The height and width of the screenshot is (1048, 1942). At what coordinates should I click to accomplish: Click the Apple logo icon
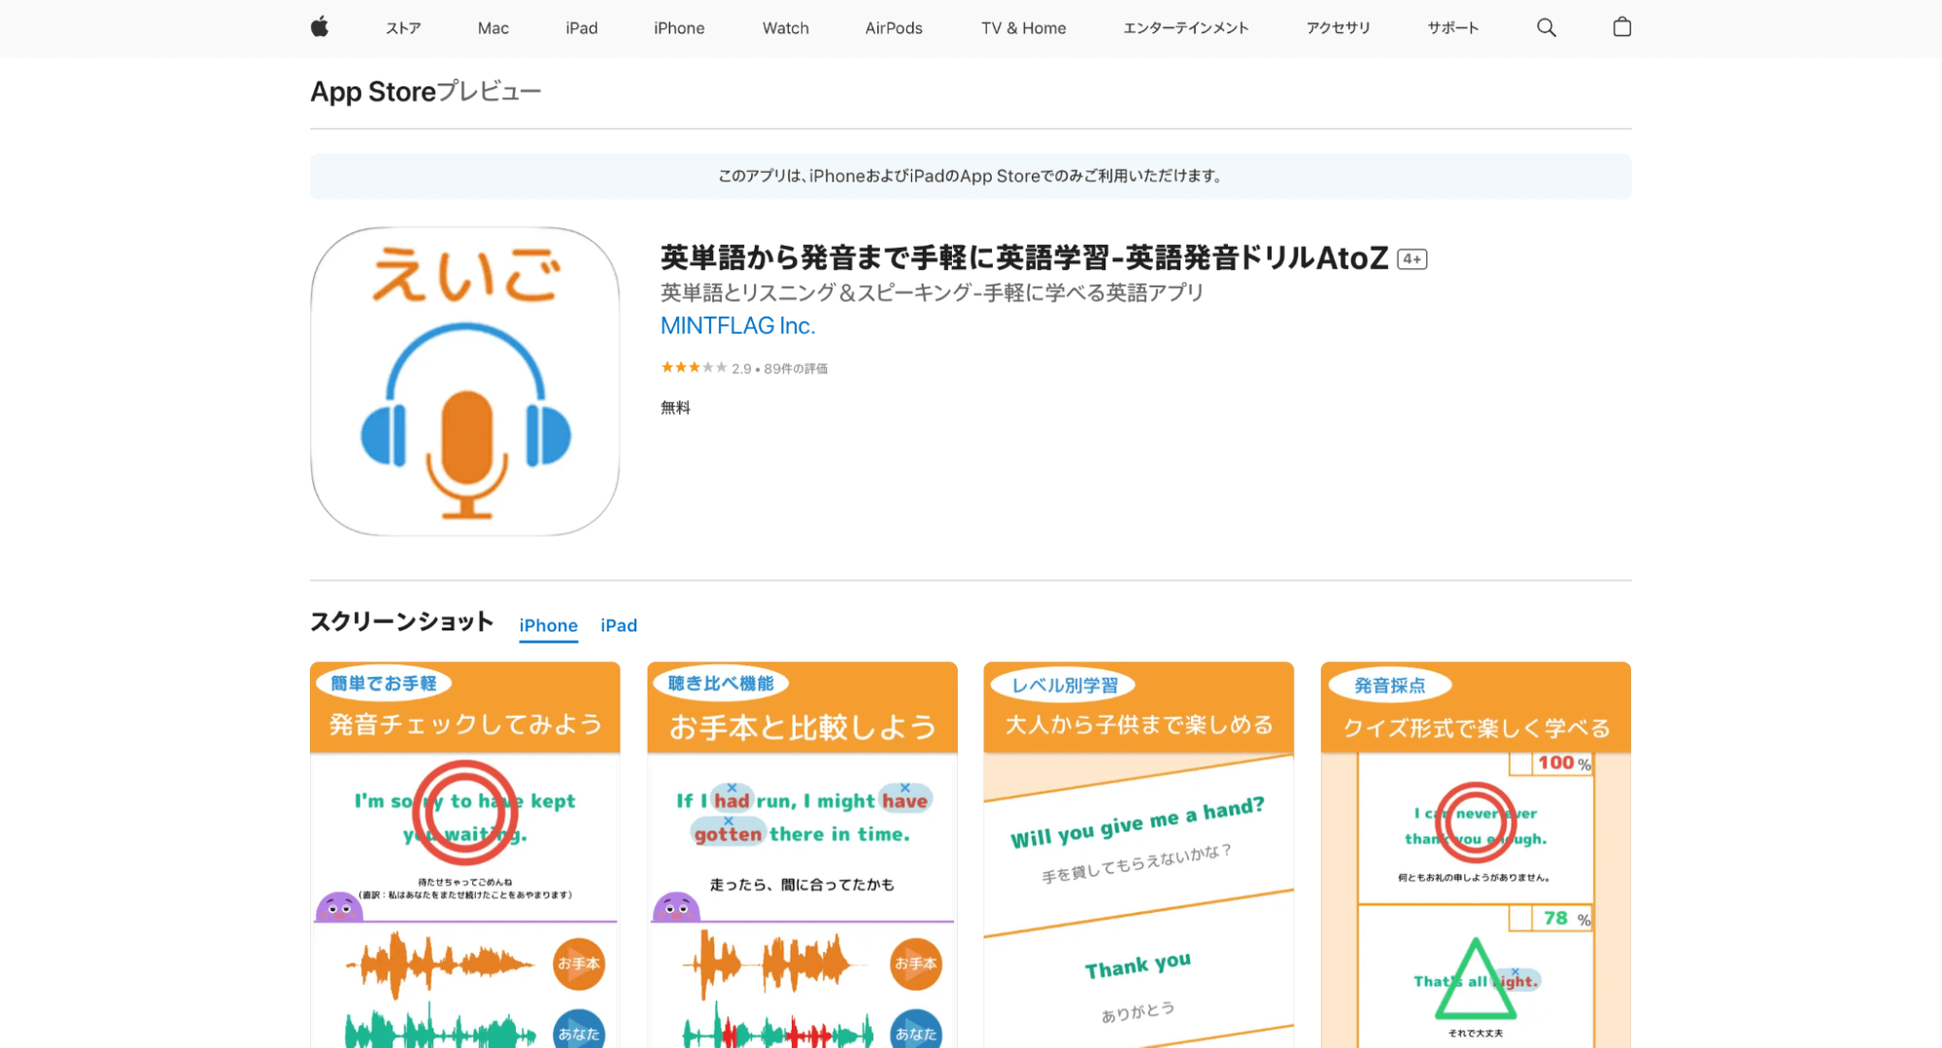(320, 27)
